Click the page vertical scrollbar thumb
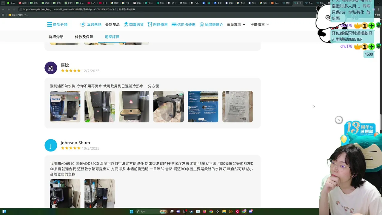Screen dimensions: 382x215 point(381,122)
